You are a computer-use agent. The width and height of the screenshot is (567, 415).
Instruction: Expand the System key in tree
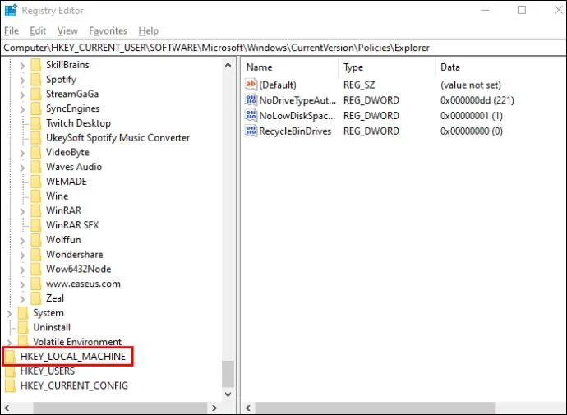tap(10, 313)
